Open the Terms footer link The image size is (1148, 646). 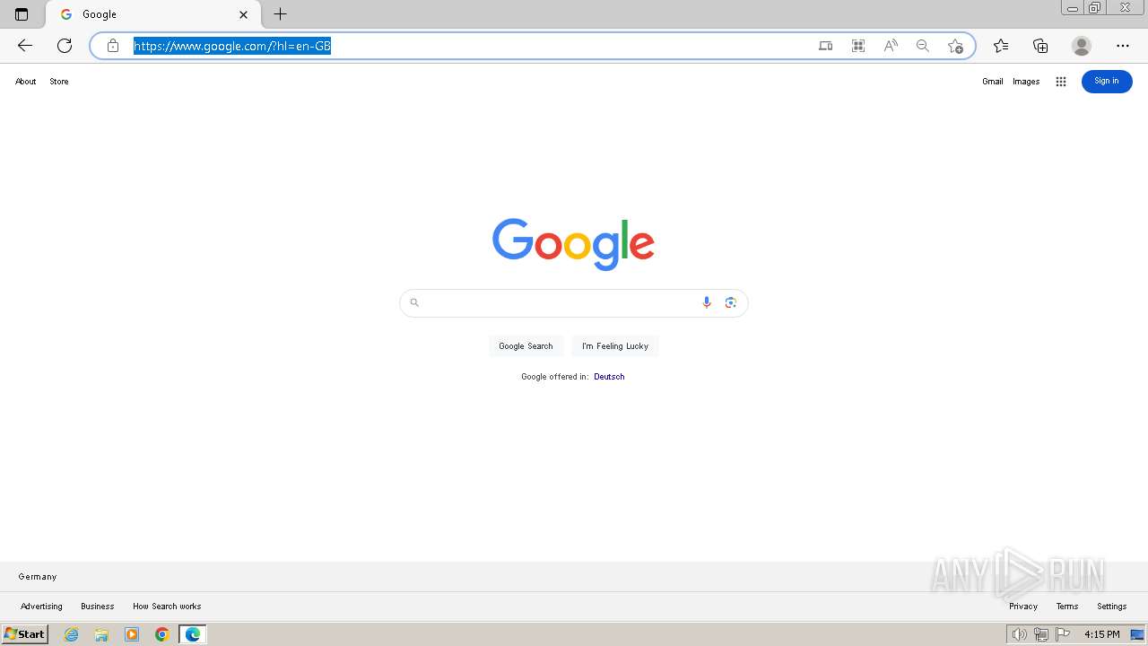(1067, 607)
